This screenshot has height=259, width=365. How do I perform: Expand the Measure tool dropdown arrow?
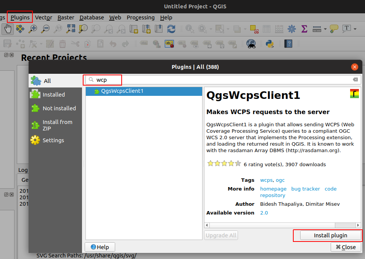(x=325, y=29)
